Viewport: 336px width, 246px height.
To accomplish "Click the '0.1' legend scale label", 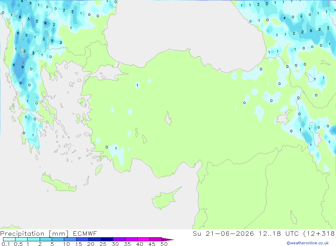I will pyautogui.click(x=6, y=244).
